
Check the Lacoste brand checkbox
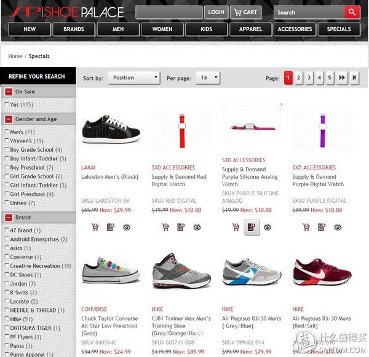(7, 301)
